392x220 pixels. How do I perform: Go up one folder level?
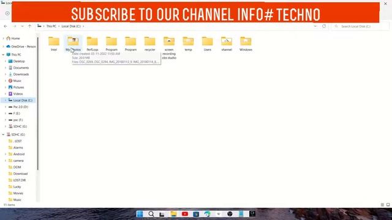[30, 26]
